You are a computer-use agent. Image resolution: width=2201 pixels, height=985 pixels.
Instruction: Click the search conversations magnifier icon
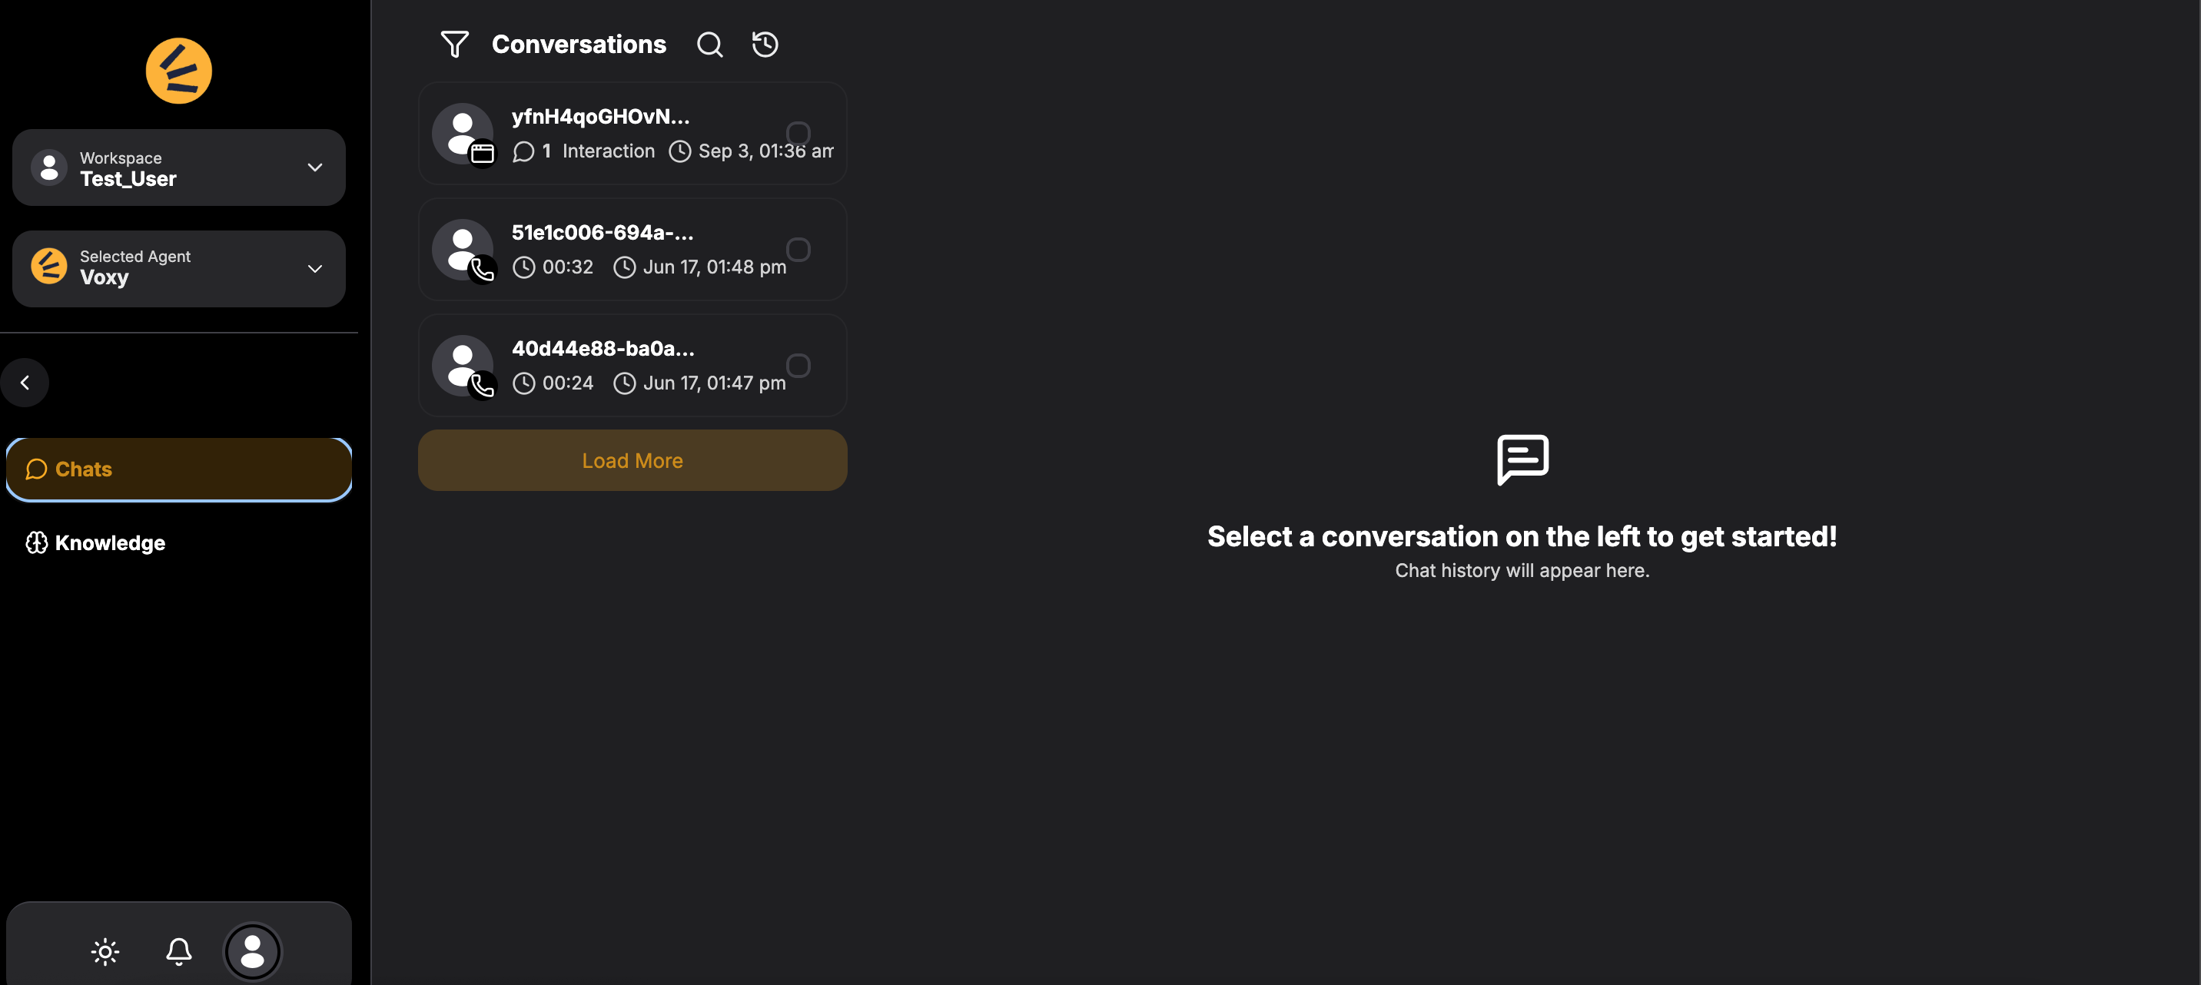709,45
